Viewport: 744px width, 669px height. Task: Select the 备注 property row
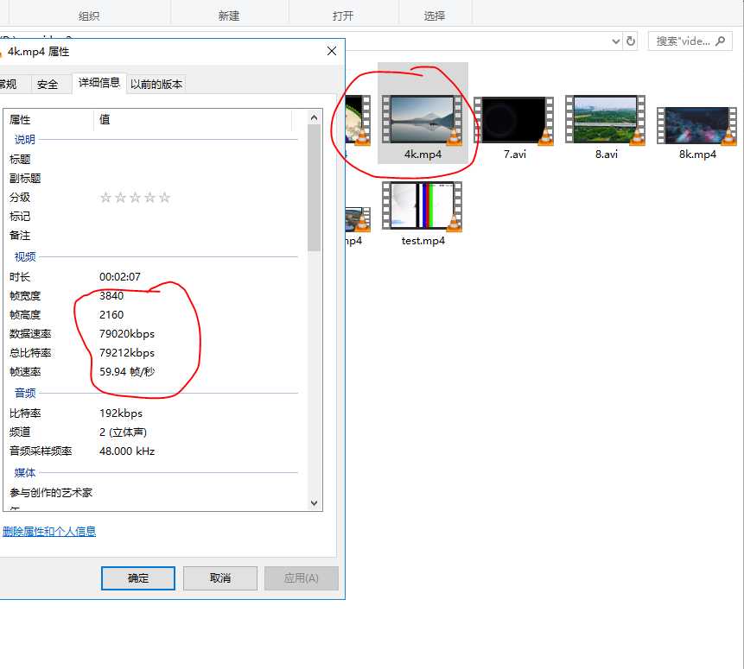153,235
